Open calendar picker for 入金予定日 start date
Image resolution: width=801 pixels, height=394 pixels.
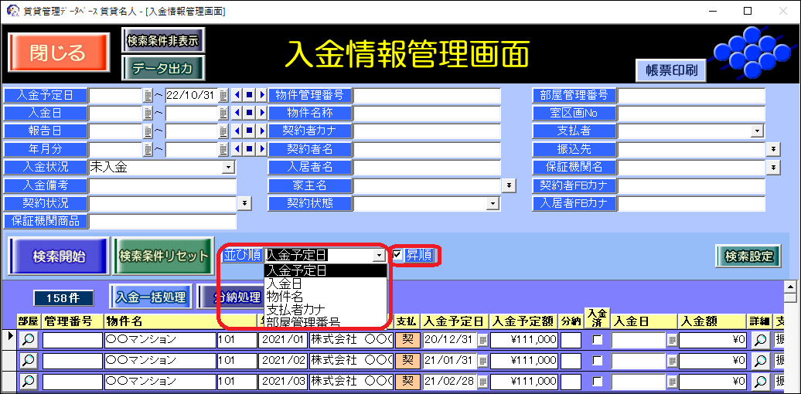(148, 96)
